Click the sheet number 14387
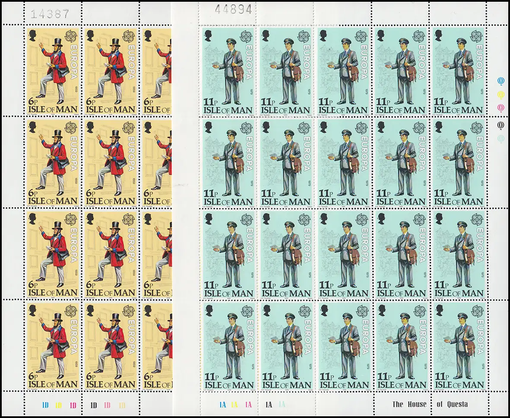 point(49,14)
